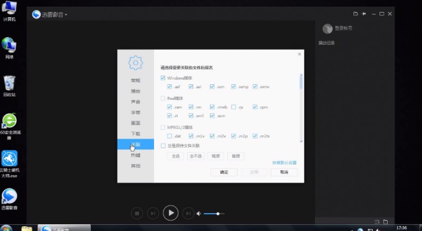Click the 全不选 button
Viewport: 422px width, 231px height.
coord(196,156)
